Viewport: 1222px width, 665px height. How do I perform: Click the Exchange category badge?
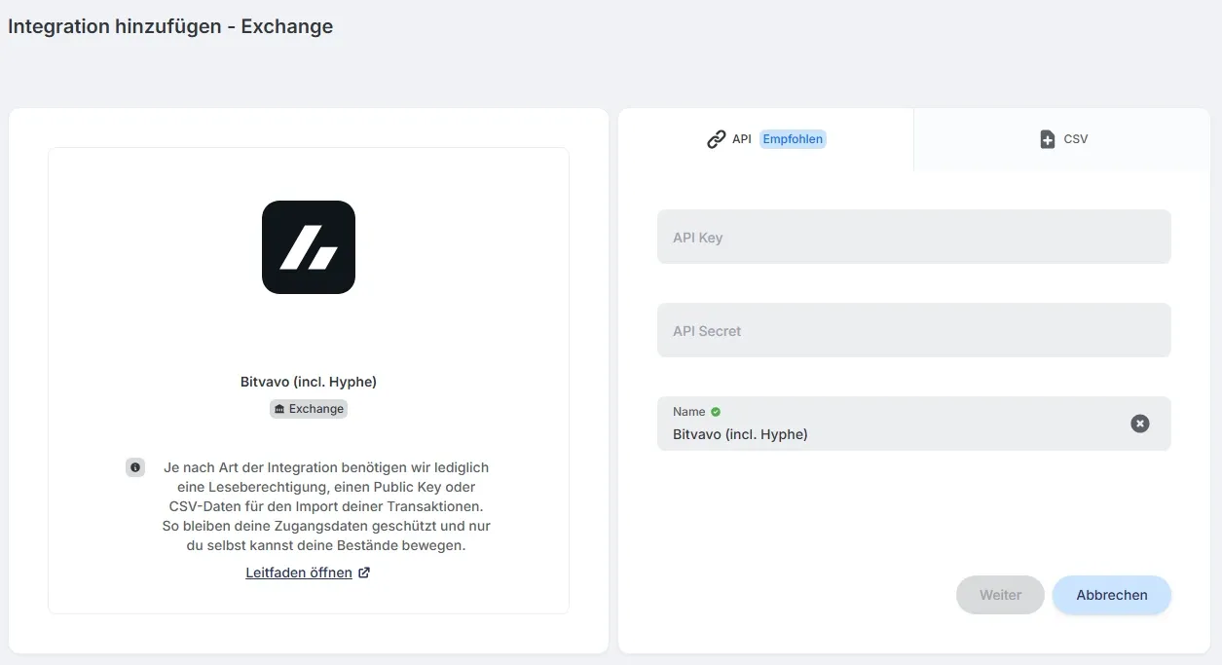tap(309, 409)
